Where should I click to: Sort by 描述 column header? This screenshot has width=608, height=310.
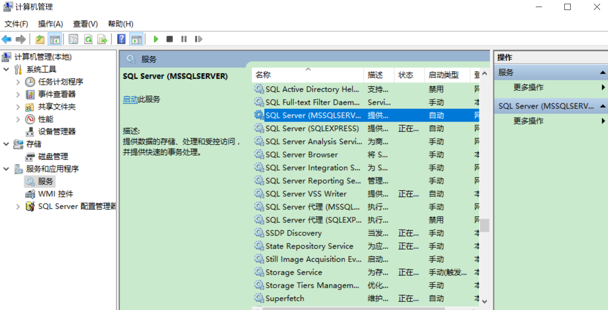pyautogui.click(x=379, y=75)
